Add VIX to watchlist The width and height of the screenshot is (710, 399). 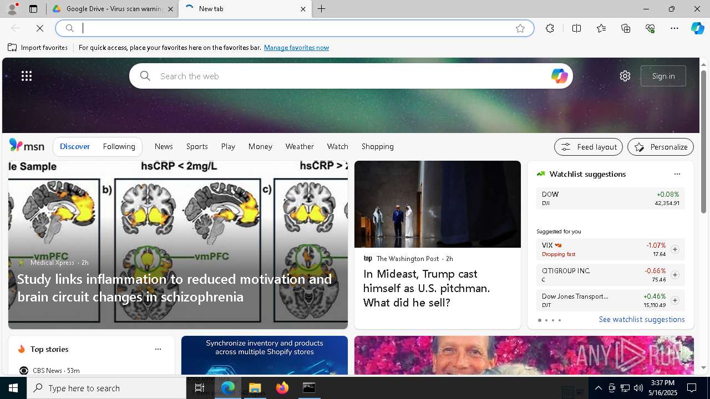tap(674, 249)
